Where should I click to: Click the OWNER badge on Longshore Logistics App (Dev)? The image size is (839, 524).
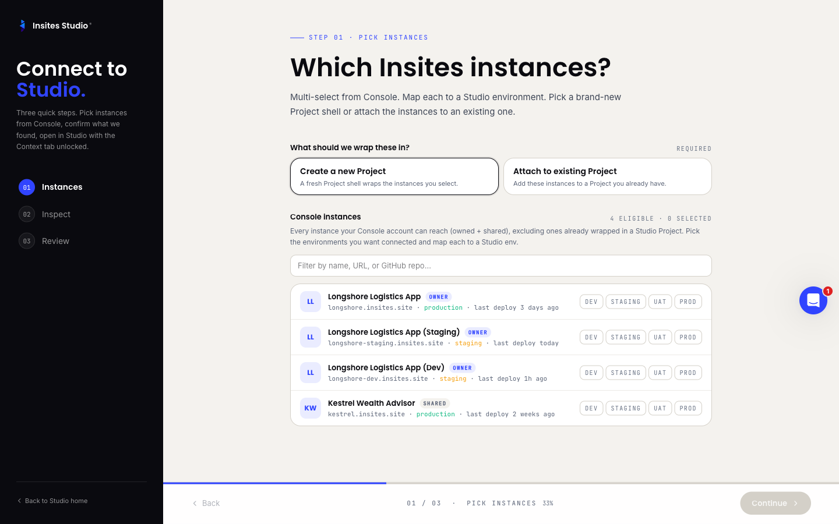click(463, 368)
